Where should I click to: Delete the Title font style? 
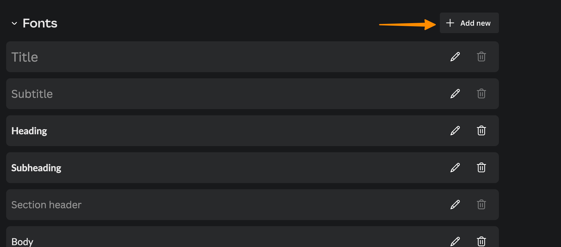481,57
